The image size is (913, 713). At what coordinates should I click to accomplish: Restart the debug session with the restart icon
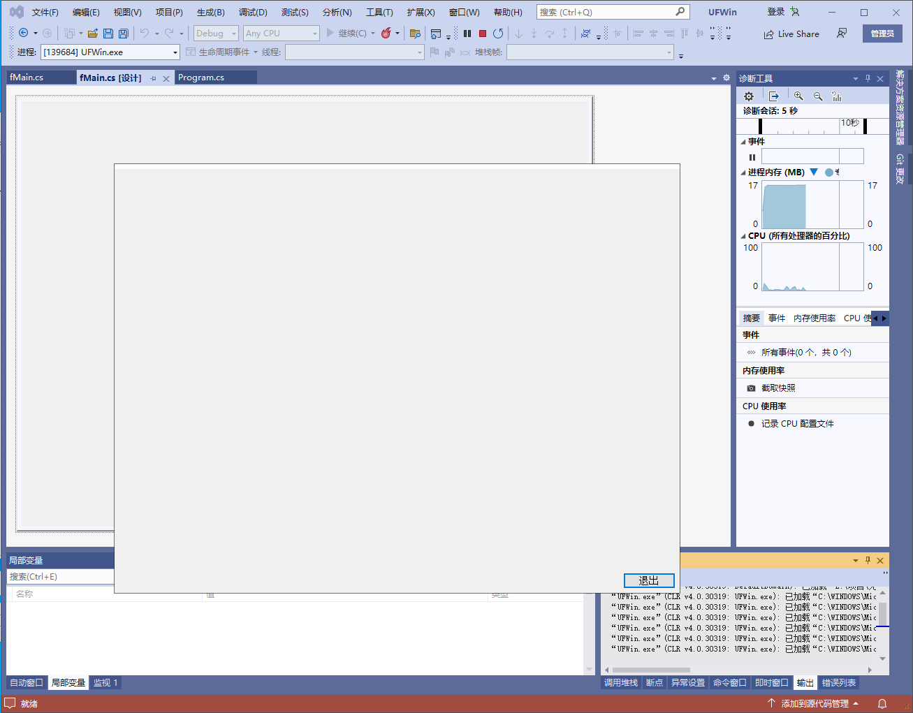click(x=497, y=34)
